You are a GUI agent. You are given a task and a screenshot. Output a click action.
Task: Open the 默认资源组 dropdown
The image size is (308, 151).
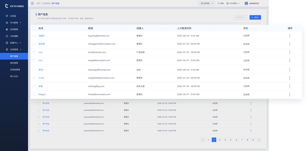[x=206, y=4]
